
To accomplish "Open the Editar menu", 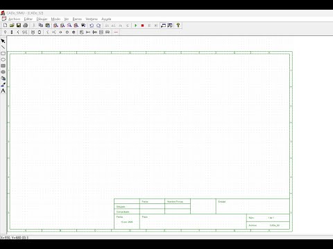I will tap(28, 19).
